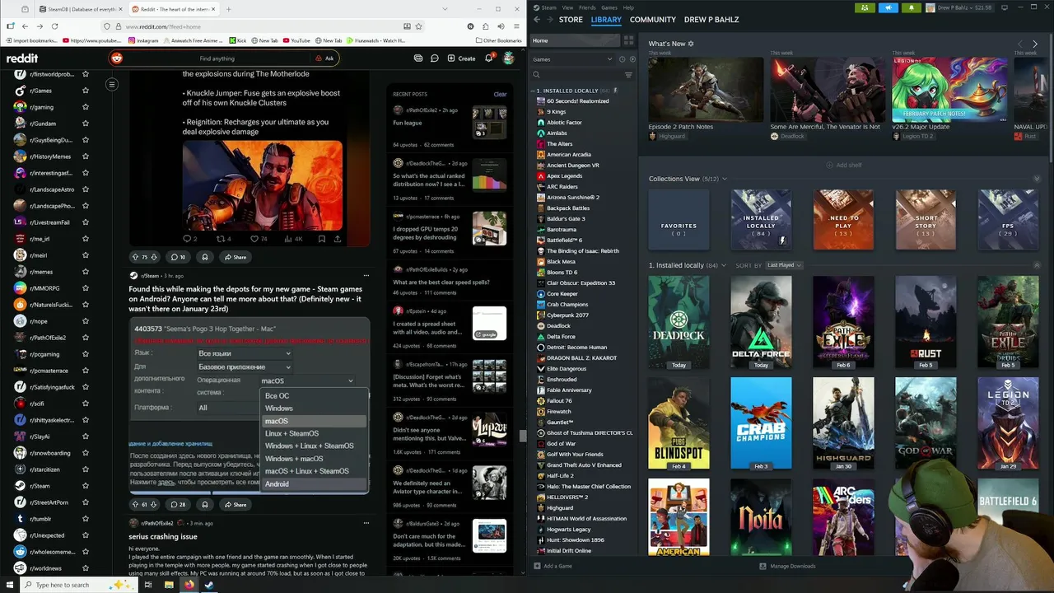
Task: Filter Steam library by ready to play
Action: [632, 59]
